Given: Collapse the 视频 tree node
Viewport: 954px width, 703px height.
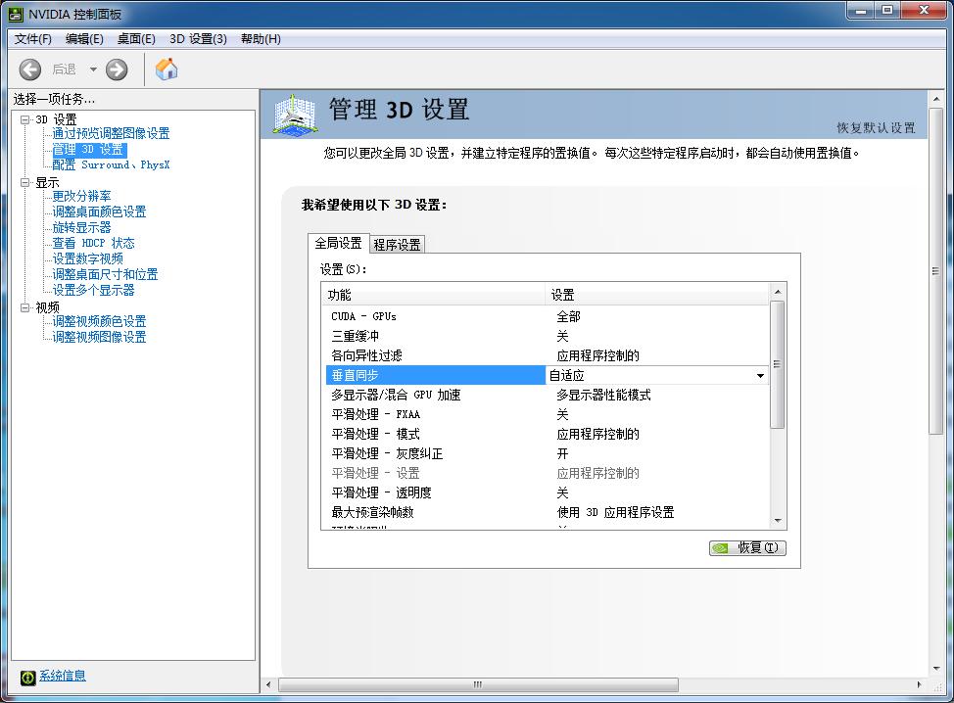Looking at the screenshot, I should click(x=25, y=307).
